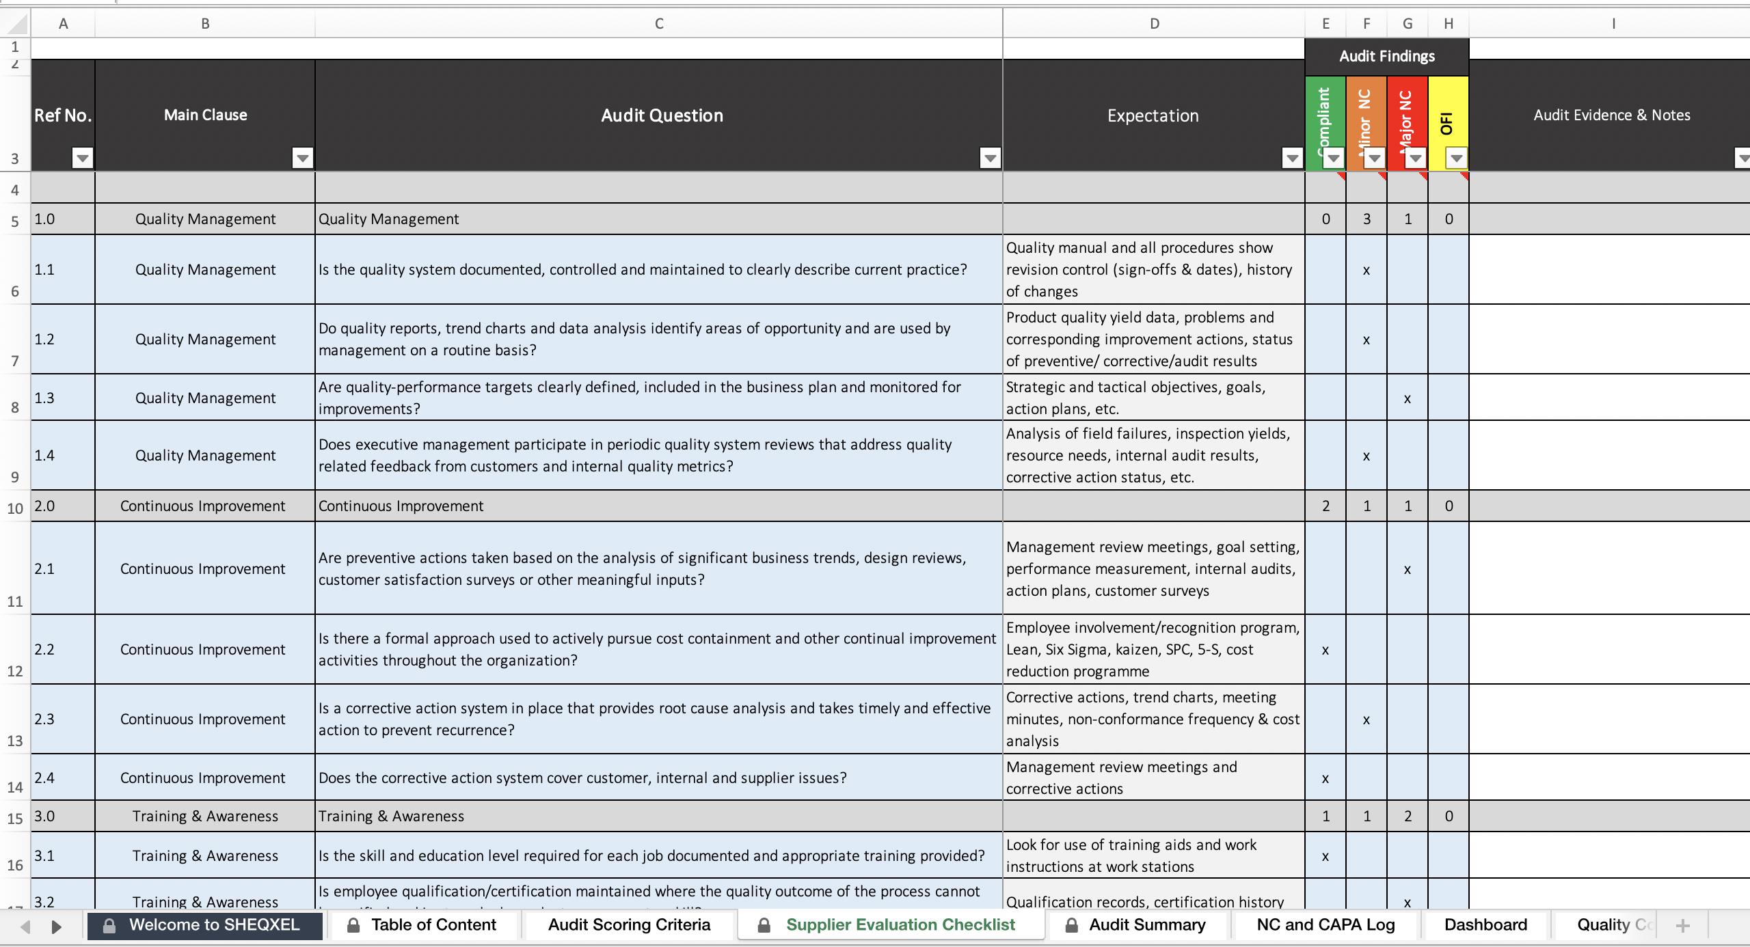Click the next sheet navigation arrow

pos(57,927)
